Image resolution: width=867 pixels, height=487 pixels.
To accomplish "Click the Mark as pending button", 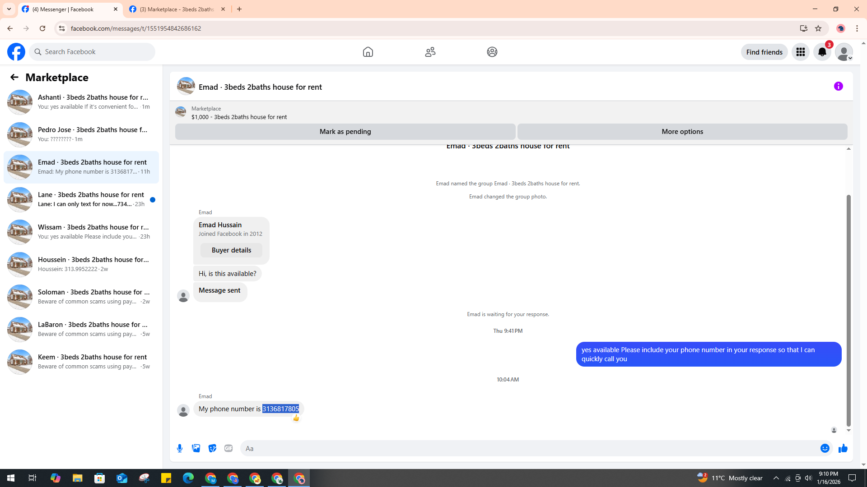I will (345, 132).
